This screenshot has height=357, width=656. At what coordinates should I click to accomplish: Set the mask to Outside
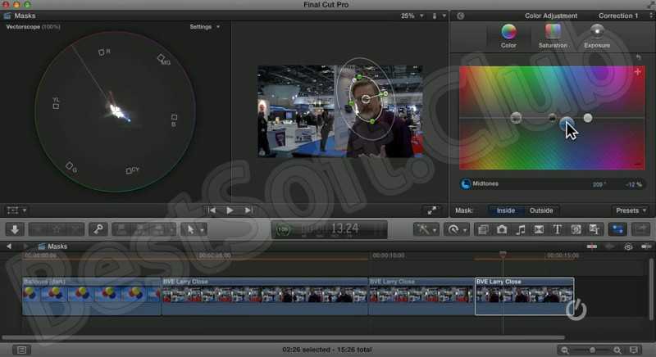[541, 210]
